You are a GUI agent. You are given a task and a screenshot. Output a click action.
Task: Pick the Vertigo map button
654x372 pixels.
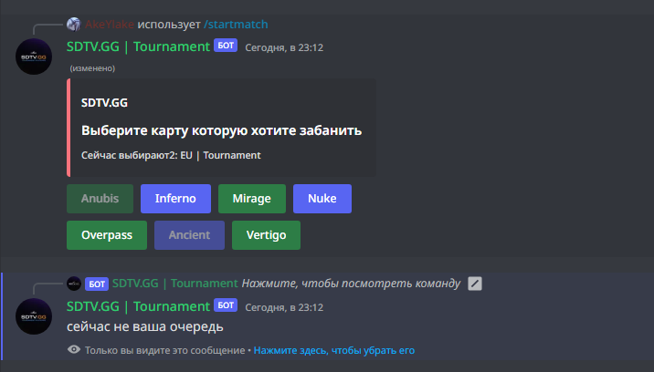tap(266, 235)
